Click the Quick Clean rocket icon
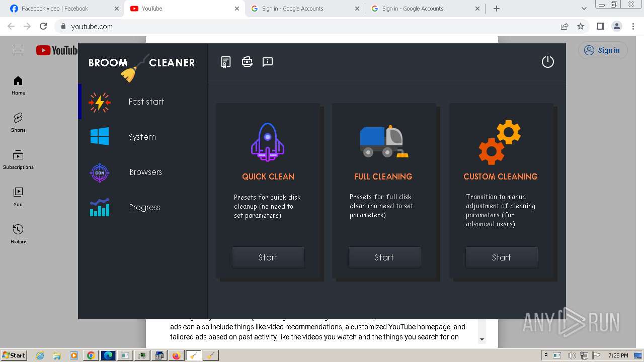The image size is (644, 362). pyautogui.click(x=268, y=142)
